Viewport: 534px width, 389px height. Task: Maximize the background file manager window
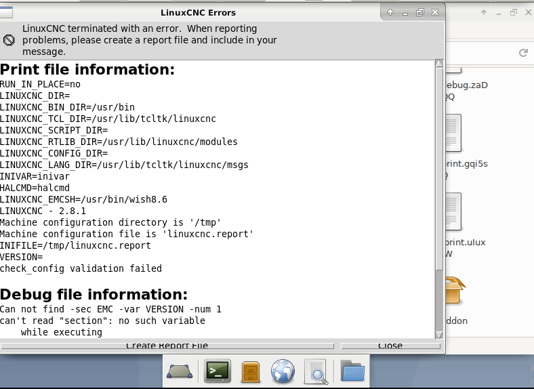[x=514, y=13]
